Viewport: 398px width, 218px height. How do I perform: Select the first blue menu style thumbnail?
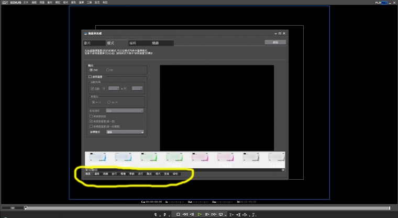[97, 157]
